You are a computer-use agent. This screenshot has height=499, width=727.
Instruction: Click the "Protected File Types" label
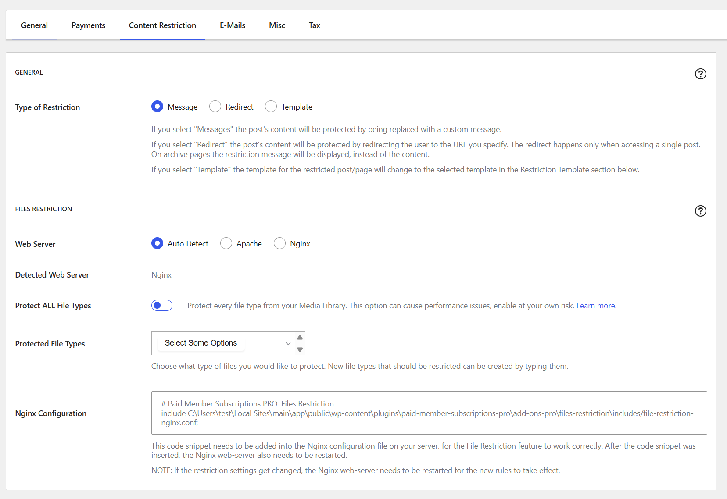point(50,344)
